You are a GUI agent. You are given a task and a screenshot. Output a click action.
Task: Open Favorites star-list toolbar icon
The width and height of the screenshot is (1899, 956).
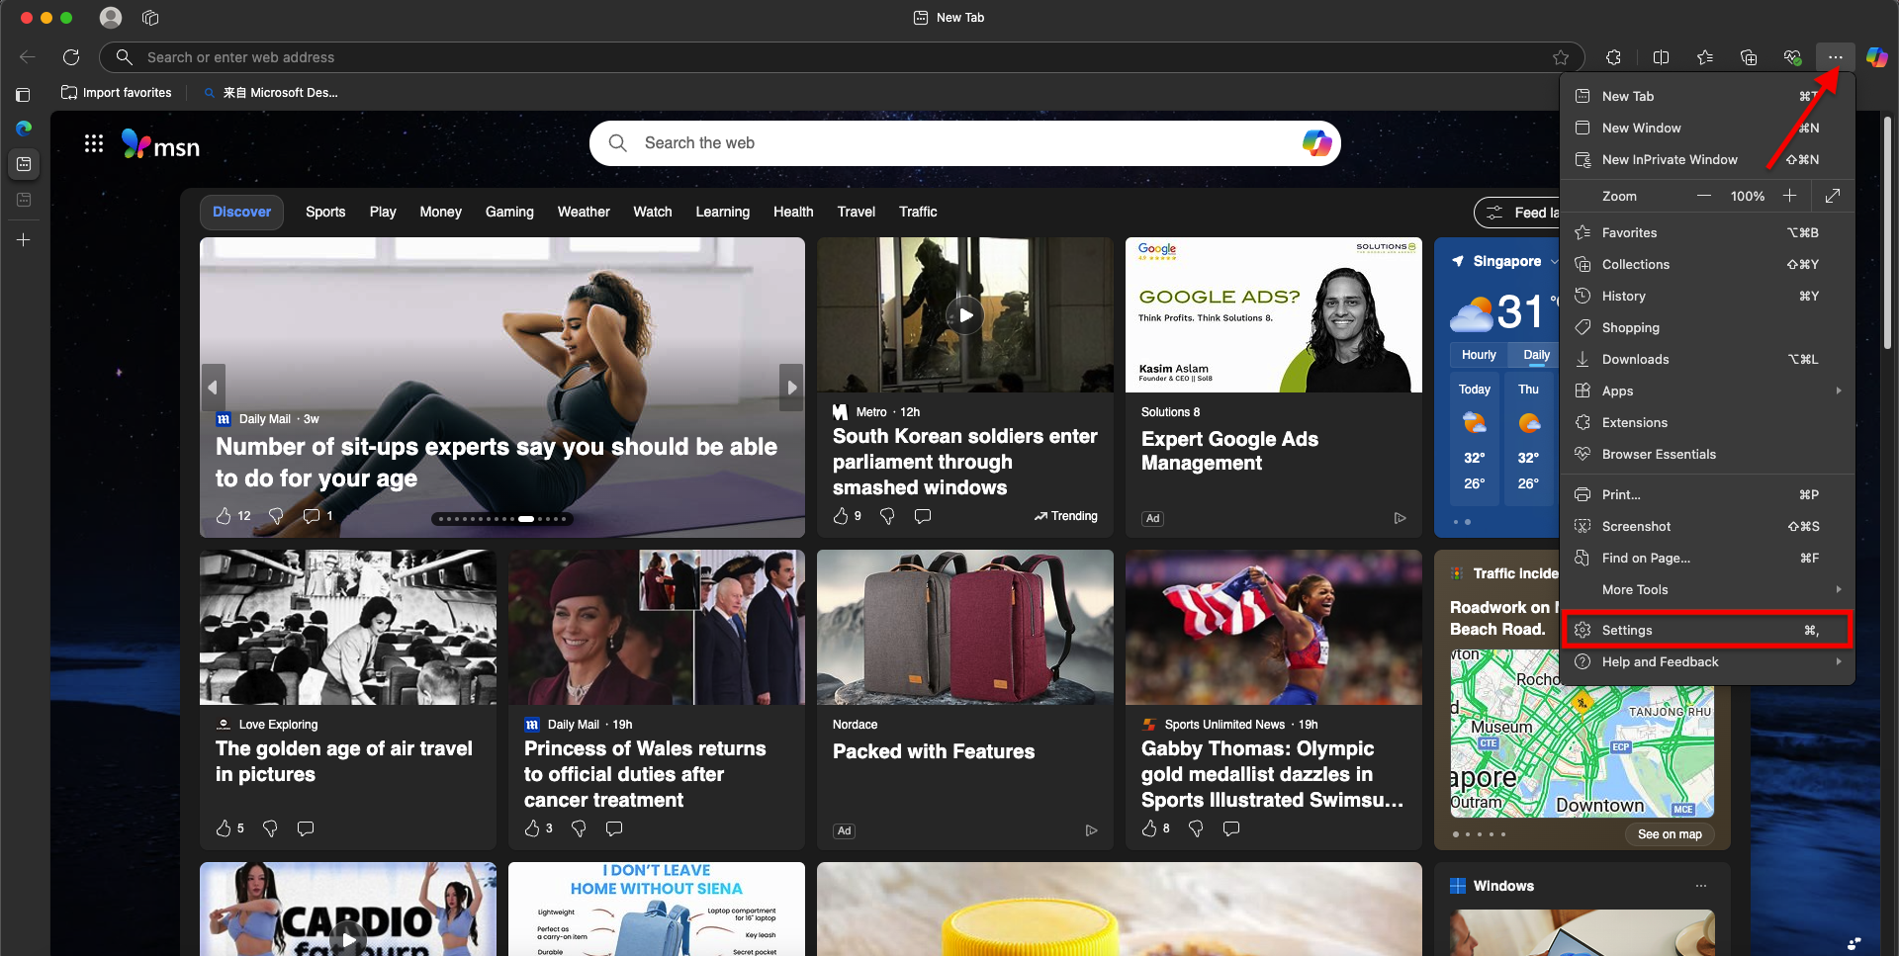click(1705, 57)
